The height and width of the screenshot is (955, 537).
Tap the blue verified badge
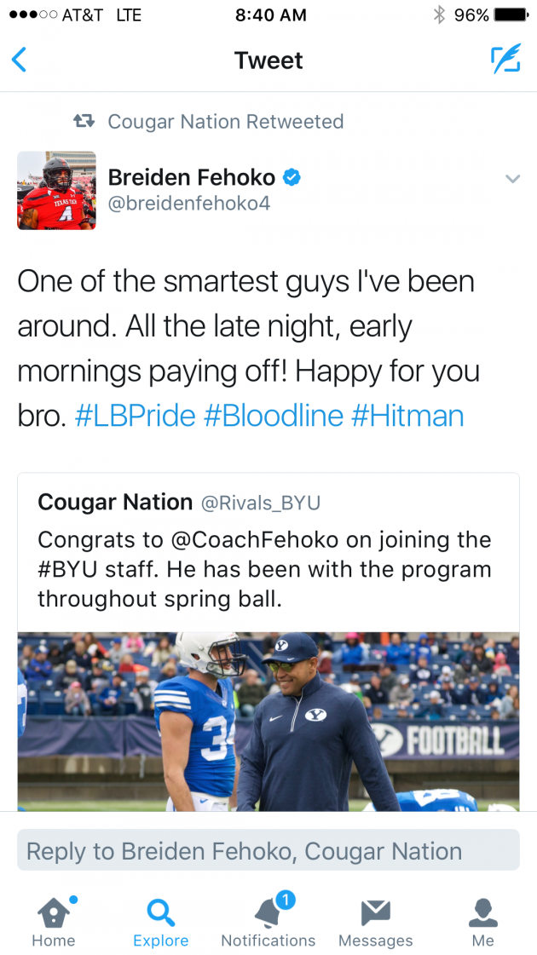[292, 177]
